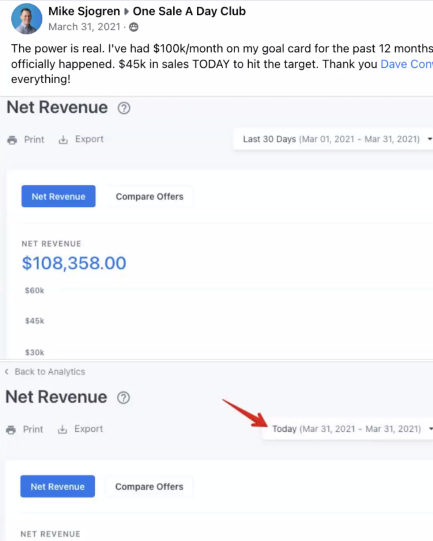Click the Print label in the lower report
The width and height of the screenshot is (433, 541).
click(33, 430)
